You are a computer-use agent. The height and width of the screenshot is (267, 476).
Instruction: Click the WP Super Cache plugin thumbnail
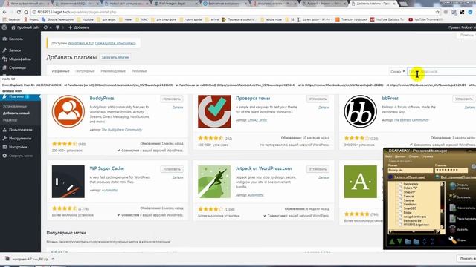[x=68, y=182]
